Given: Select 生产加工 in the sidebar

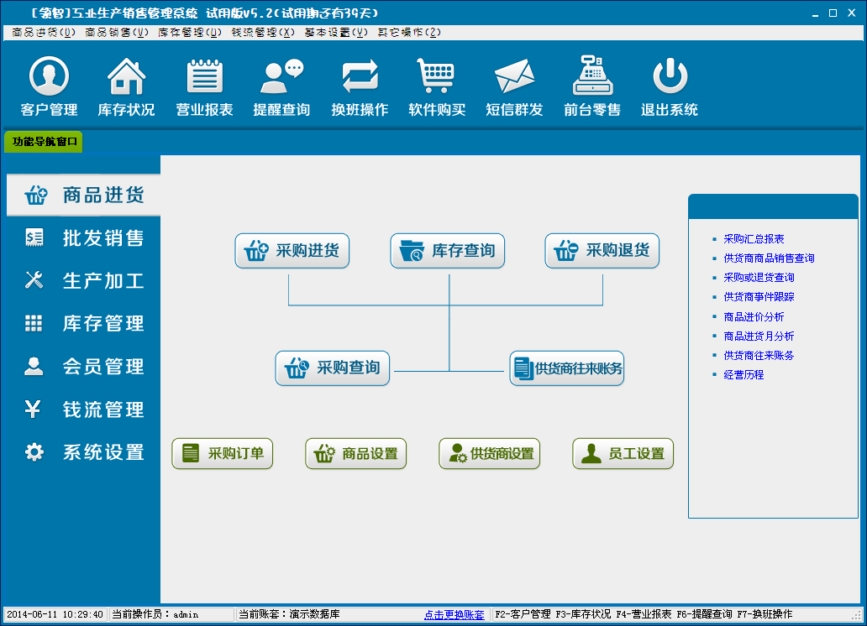Looking at the screenshot, I should tap(82, 281).
